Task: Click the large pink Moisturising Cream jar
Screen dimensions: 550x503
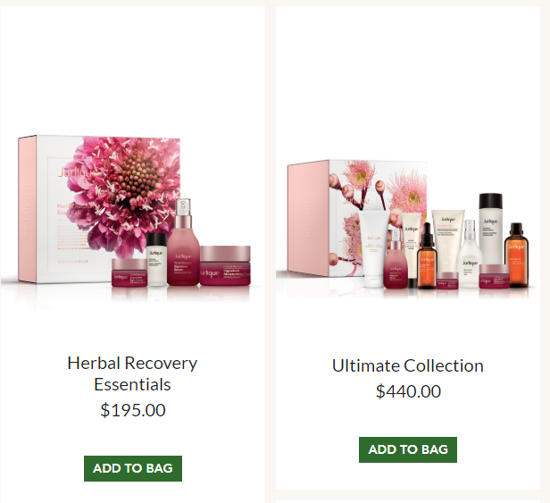Action: 225,265
